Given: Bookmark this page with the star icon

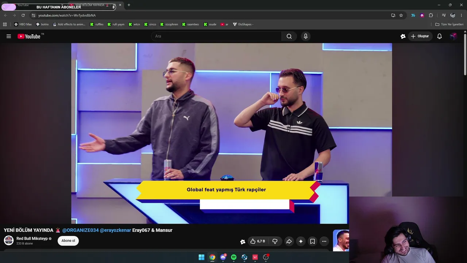Looking at the screenshot, I should point(401,15).
